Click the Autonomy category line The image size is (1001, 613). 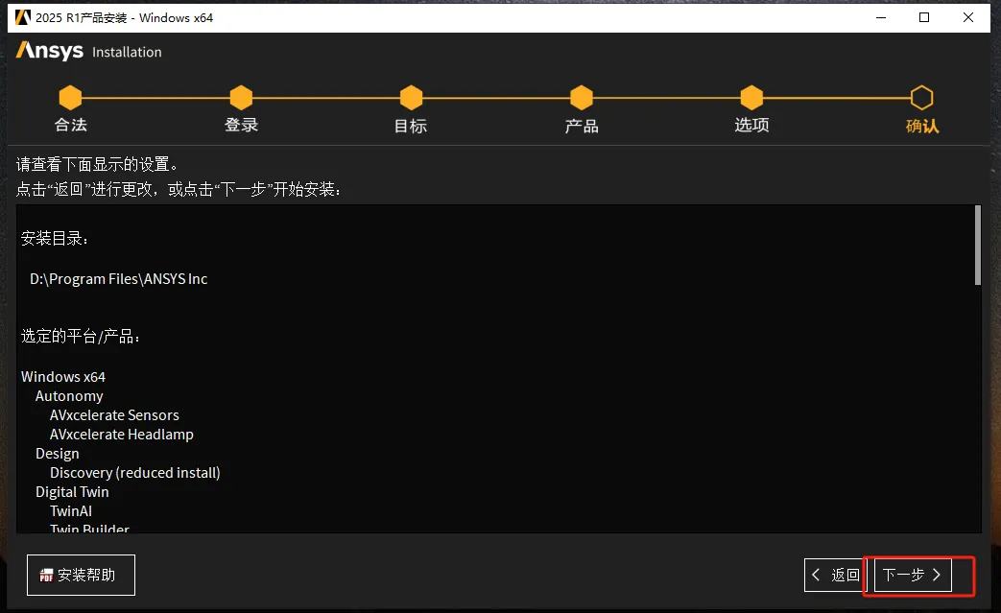coord(69,396)
